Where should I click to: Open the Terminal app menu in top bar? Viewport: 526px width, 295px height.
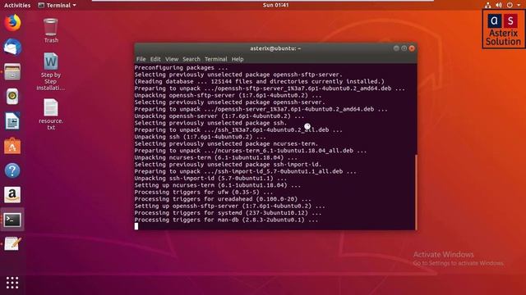coord(57,5)
